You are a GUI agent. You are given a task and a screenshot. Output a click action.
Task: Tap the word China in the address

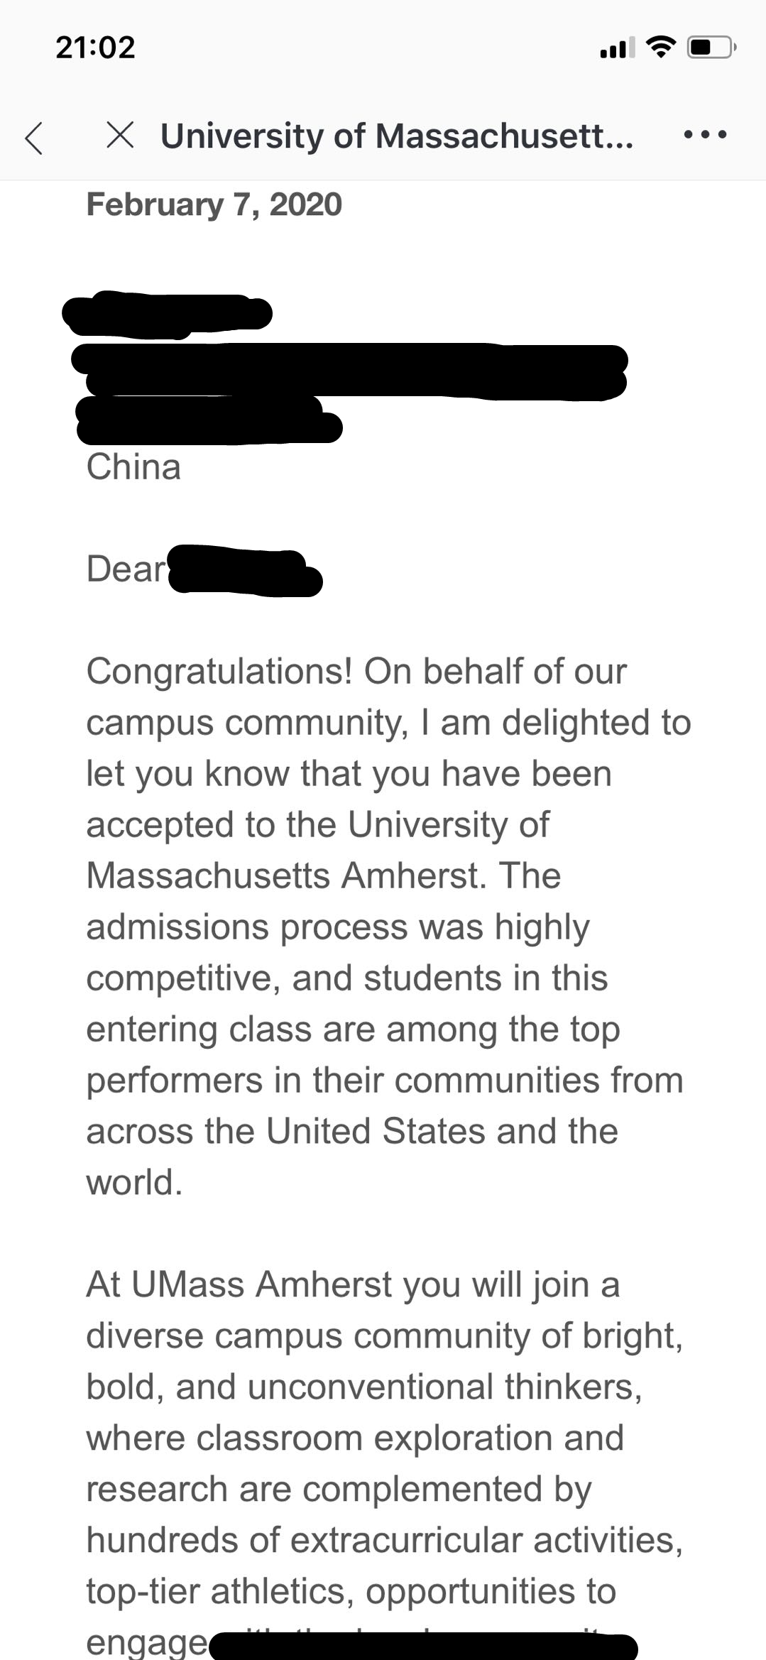pos(133,467)
